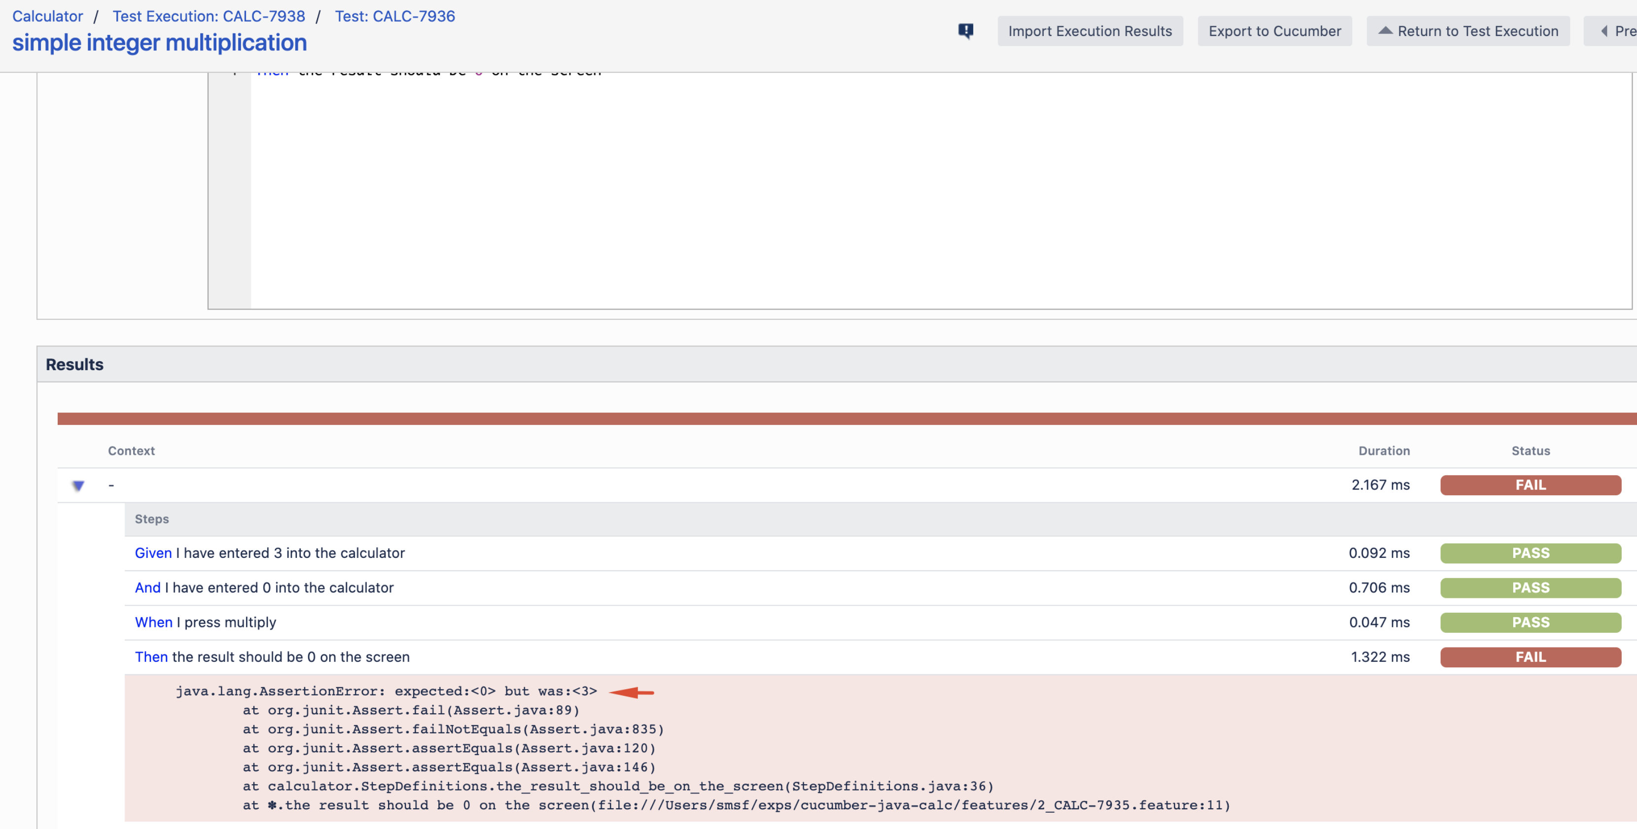Click PASS badge for 'press multiply' step
1637x829 pixels.
pyautogui.click(x=1530, y=622)
